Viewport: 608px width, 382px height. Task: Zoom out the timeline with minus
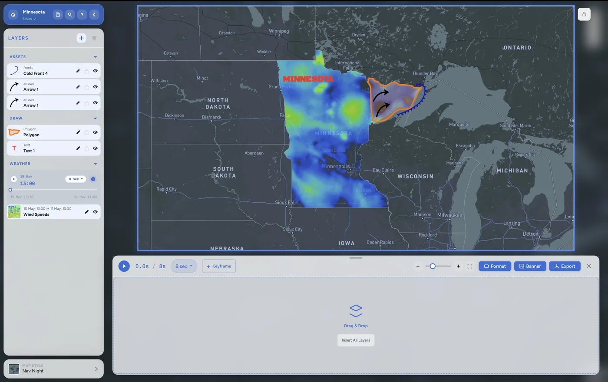(418, 267)
